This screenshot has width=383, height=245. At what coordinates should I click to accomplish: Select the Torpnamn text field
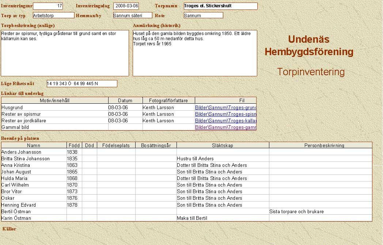pyautogui.click(x=220, y=6)
